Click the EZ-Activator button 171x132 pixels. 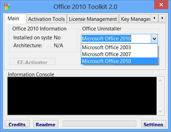pyautogui.click(x=32, y=62)
